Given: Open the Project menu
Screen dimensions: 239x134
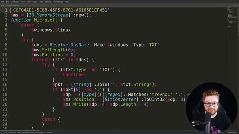Looking at the screenshot, I should (48, 1).
